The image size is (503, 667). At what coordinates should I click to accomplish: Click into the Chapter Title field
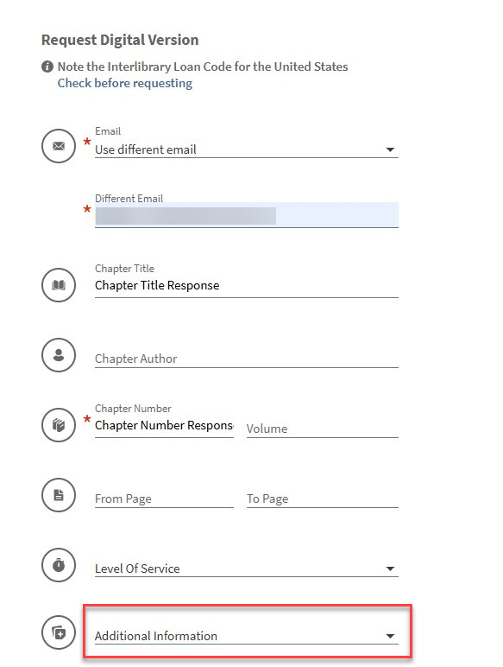247,285
